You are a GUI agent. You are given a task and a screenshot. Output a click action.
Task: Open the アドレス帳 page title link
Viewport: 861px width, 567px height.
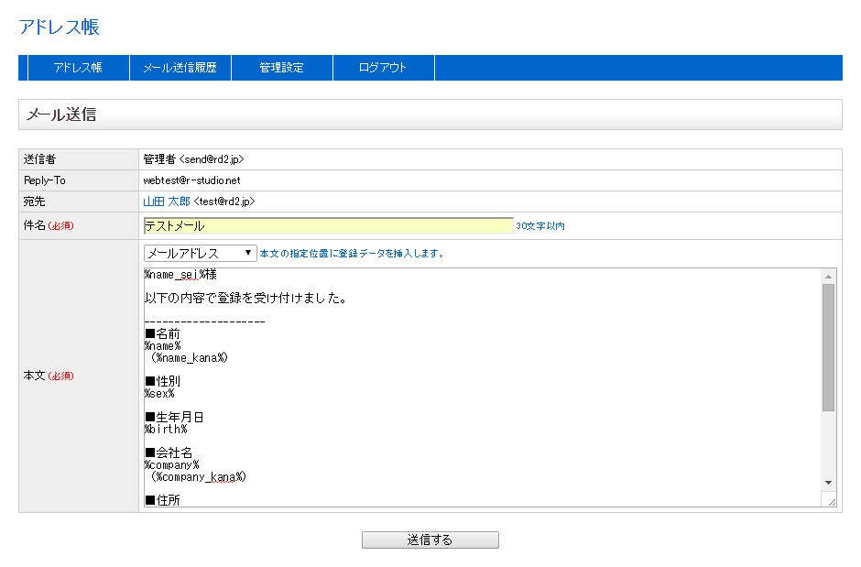click(x=59, y=27)
